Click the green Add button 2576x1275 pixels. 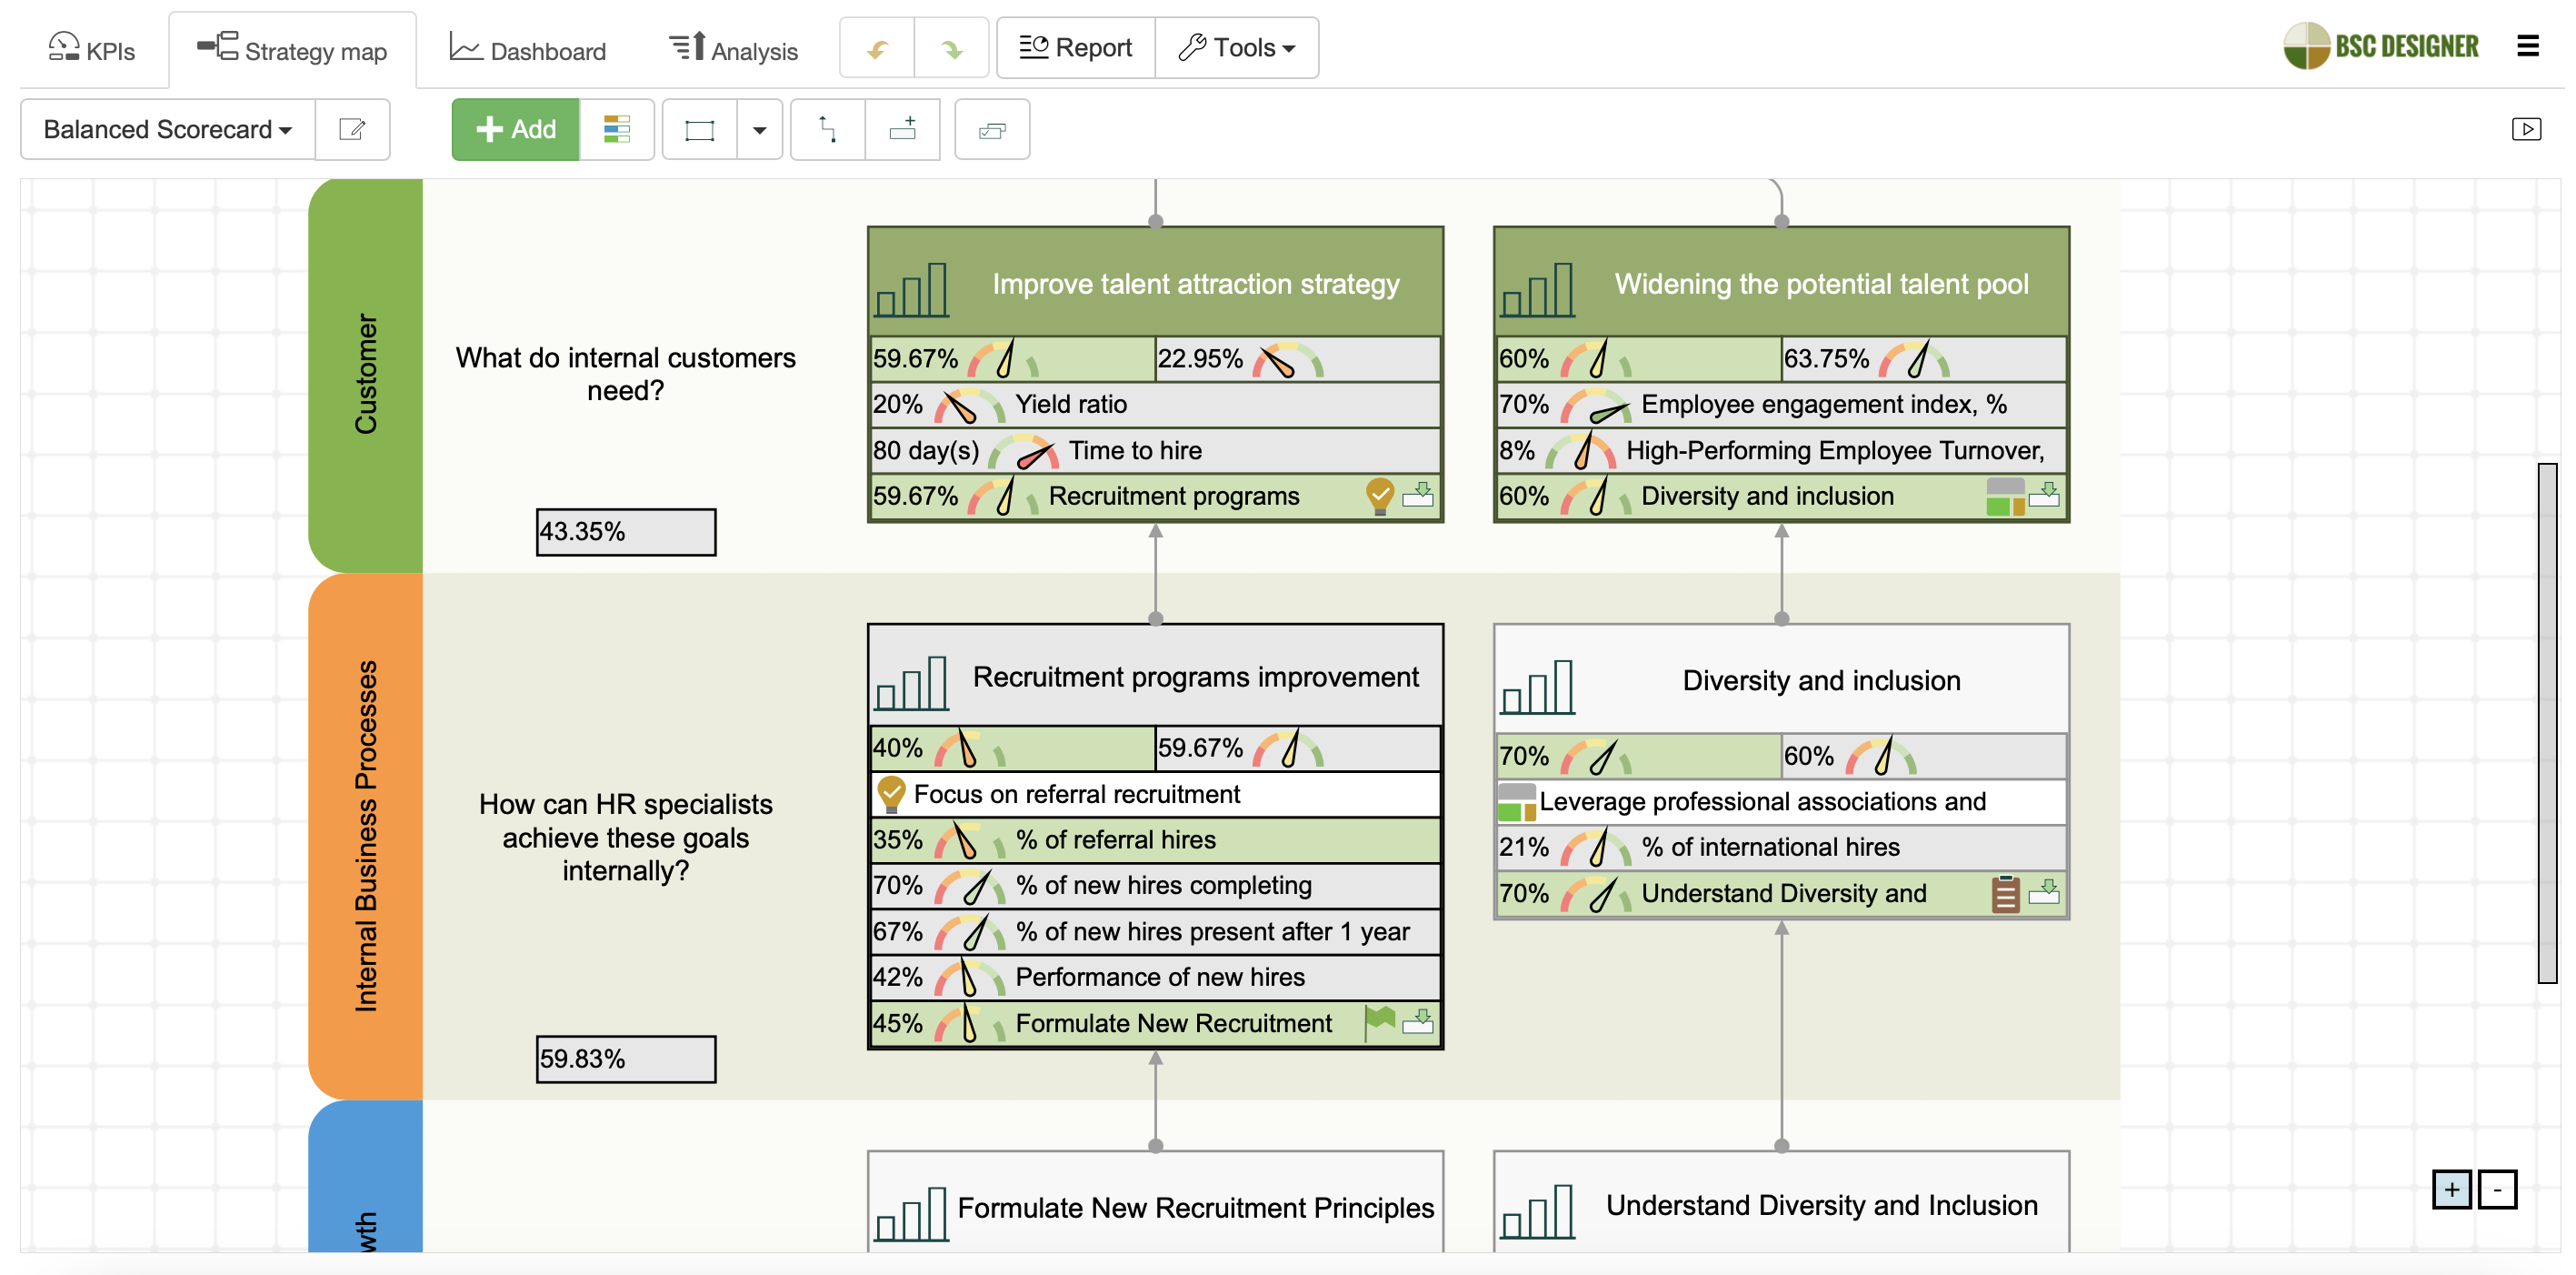(515, 129)
